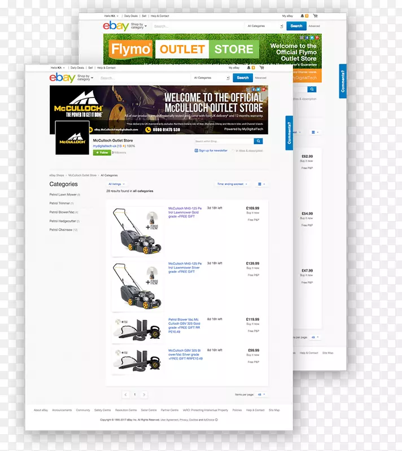Viewport: 402px width, 451px height.
Task: Open My eBay in Flymo window
Action: pos(288,16)
